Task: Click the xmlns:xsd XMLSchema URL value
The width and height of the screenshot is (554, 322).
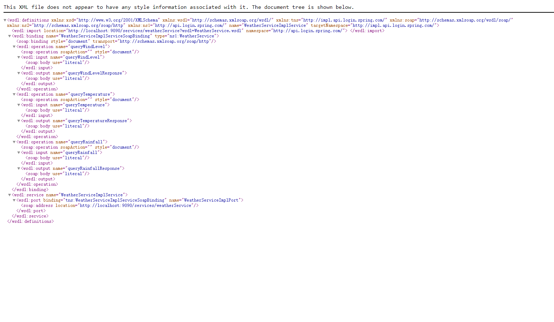Action: [118, 20]
